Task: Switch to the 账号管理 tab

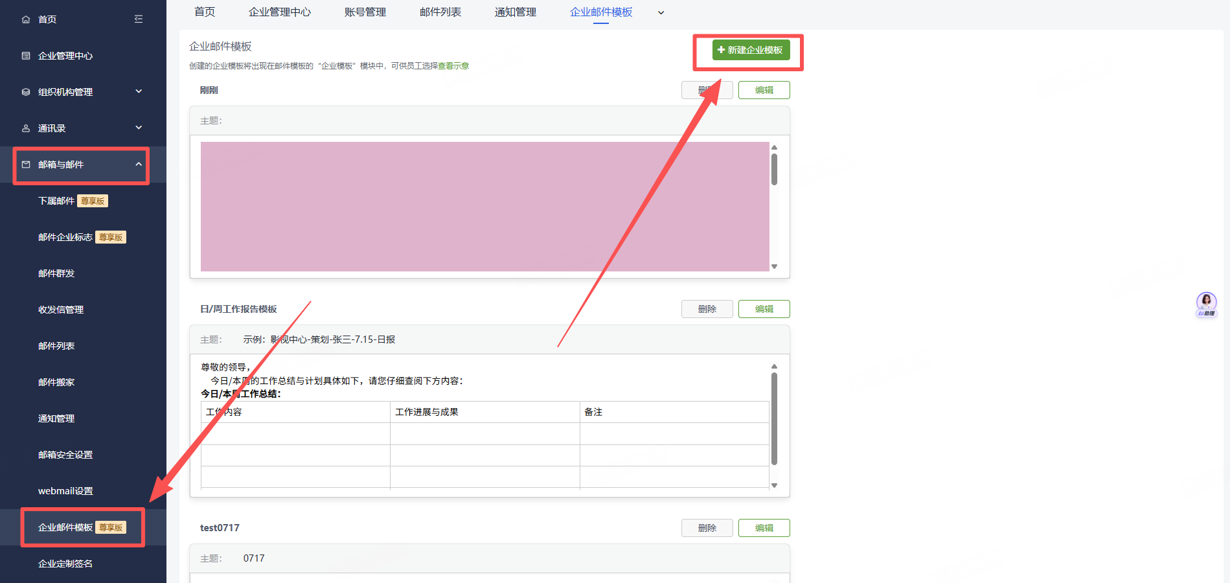Action: [x=365, y=12]
